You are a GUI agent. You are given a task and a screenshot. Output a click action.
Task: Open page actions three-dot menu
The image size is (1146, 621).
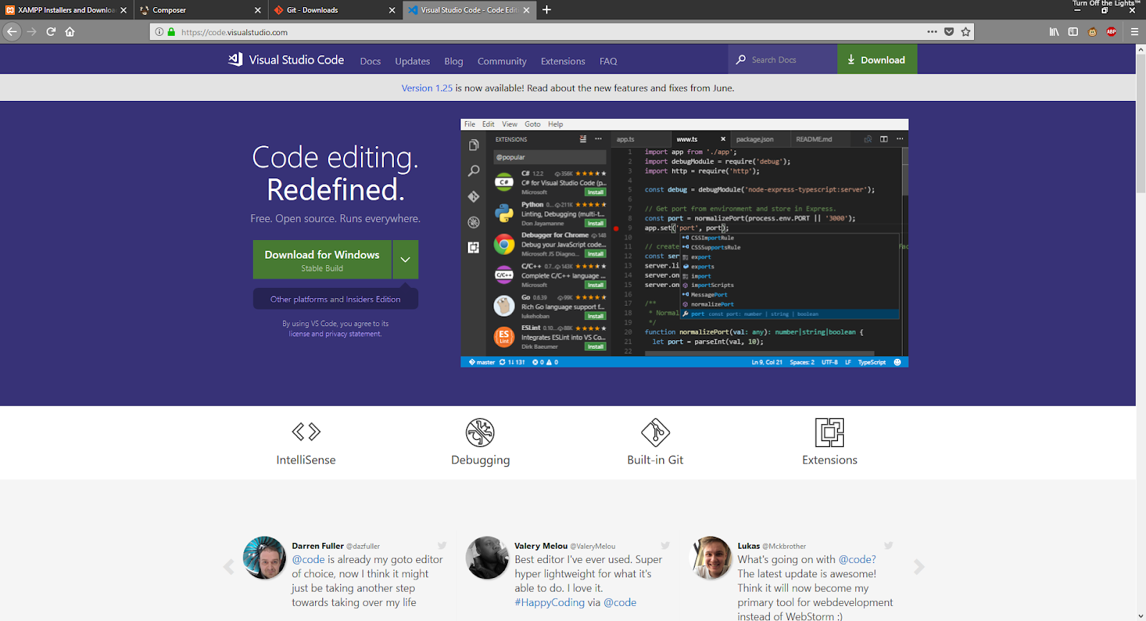(x=932, y=32)
